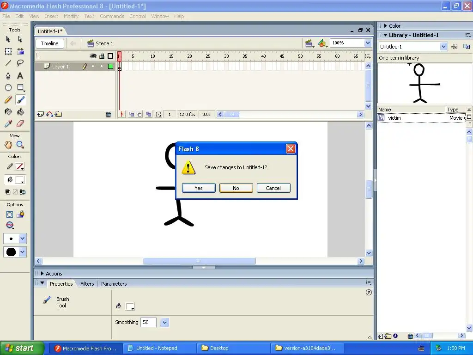The image size is (473, 355).
Task: Select the Untitled-1* document tab
Action: 50,31
